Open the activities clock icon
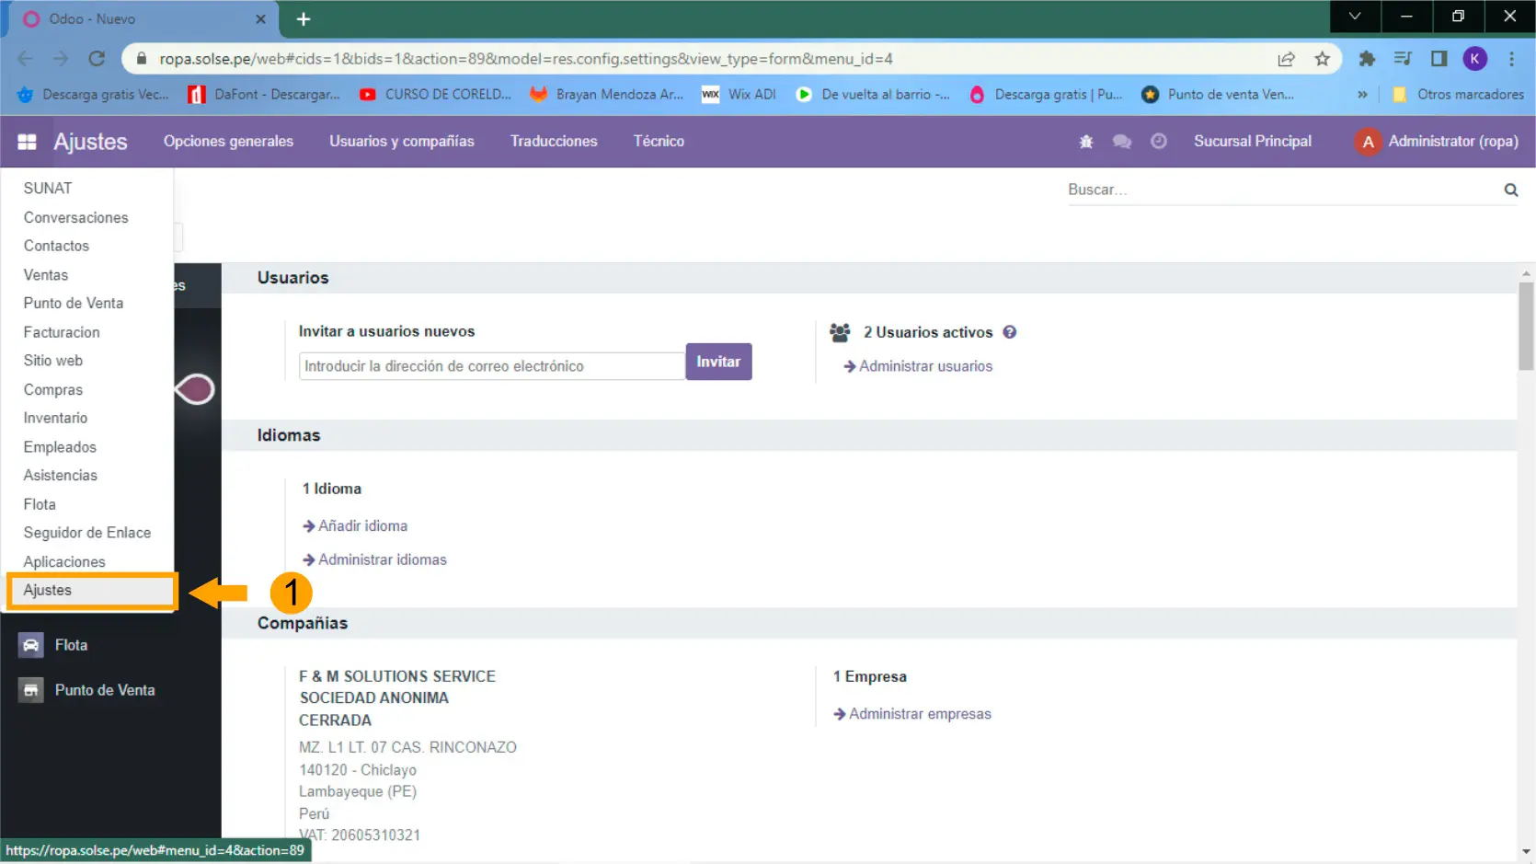 (x=1158, y=142)
